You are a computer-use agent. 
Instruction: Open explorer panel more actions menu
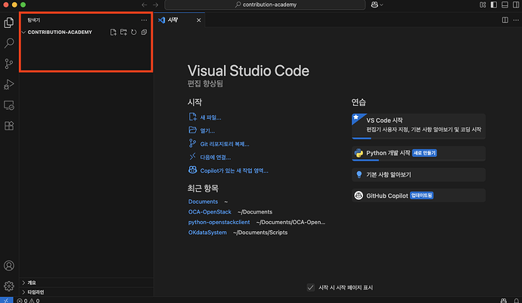coord(144,20)
